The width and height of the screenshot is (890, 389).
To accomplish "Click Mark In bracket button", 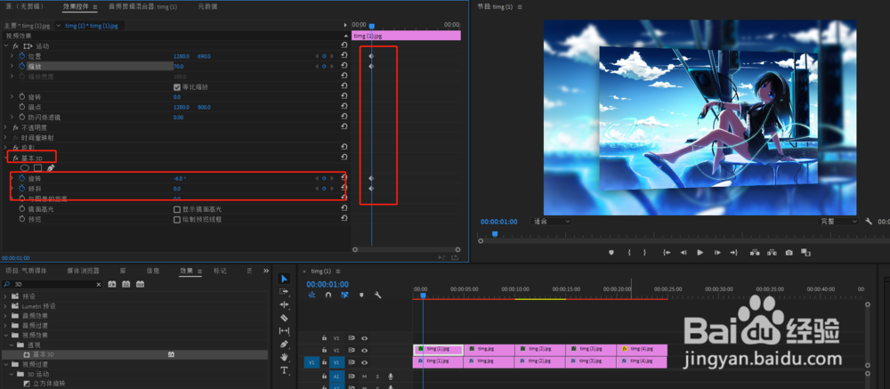I will 629,252.
